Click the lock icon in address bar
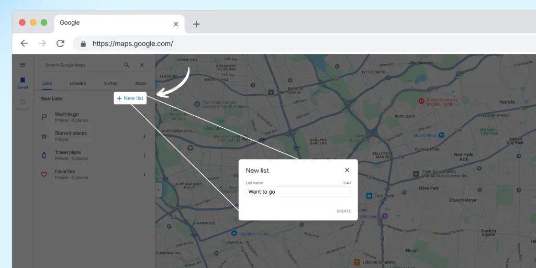 point(83,44)
